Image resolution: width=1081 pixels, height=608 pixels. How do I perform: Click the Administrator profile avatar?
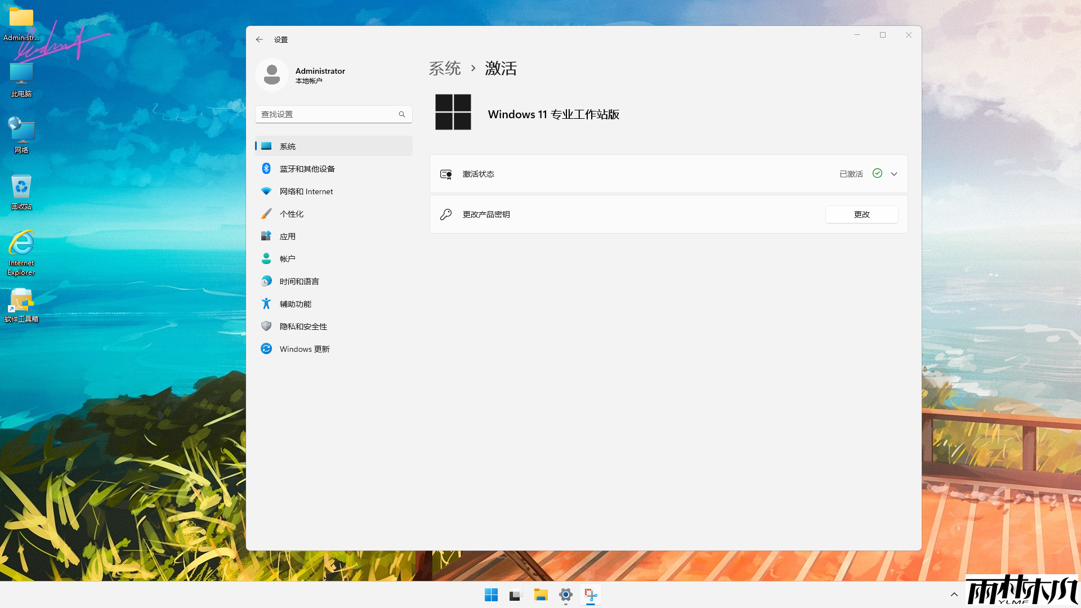point(272,74)
